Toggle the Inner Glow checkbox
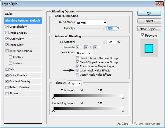Screen dimensions: 165x128 7,45
